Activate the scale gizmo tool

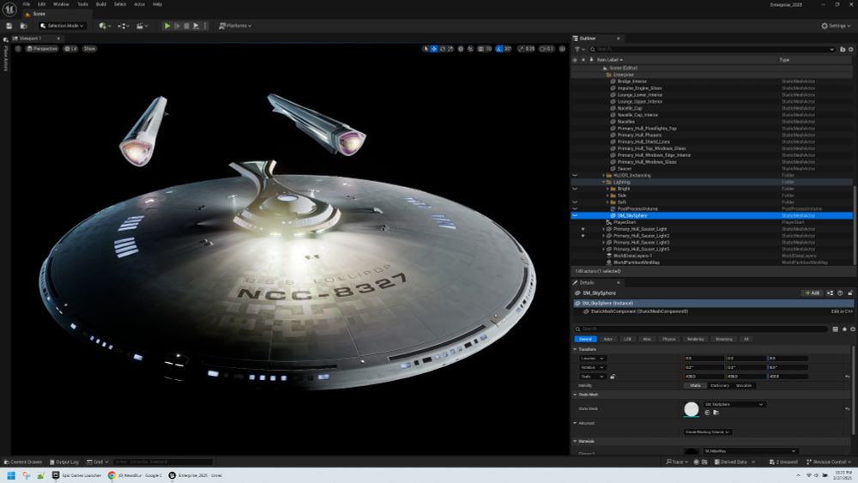(x=450, y=49)
